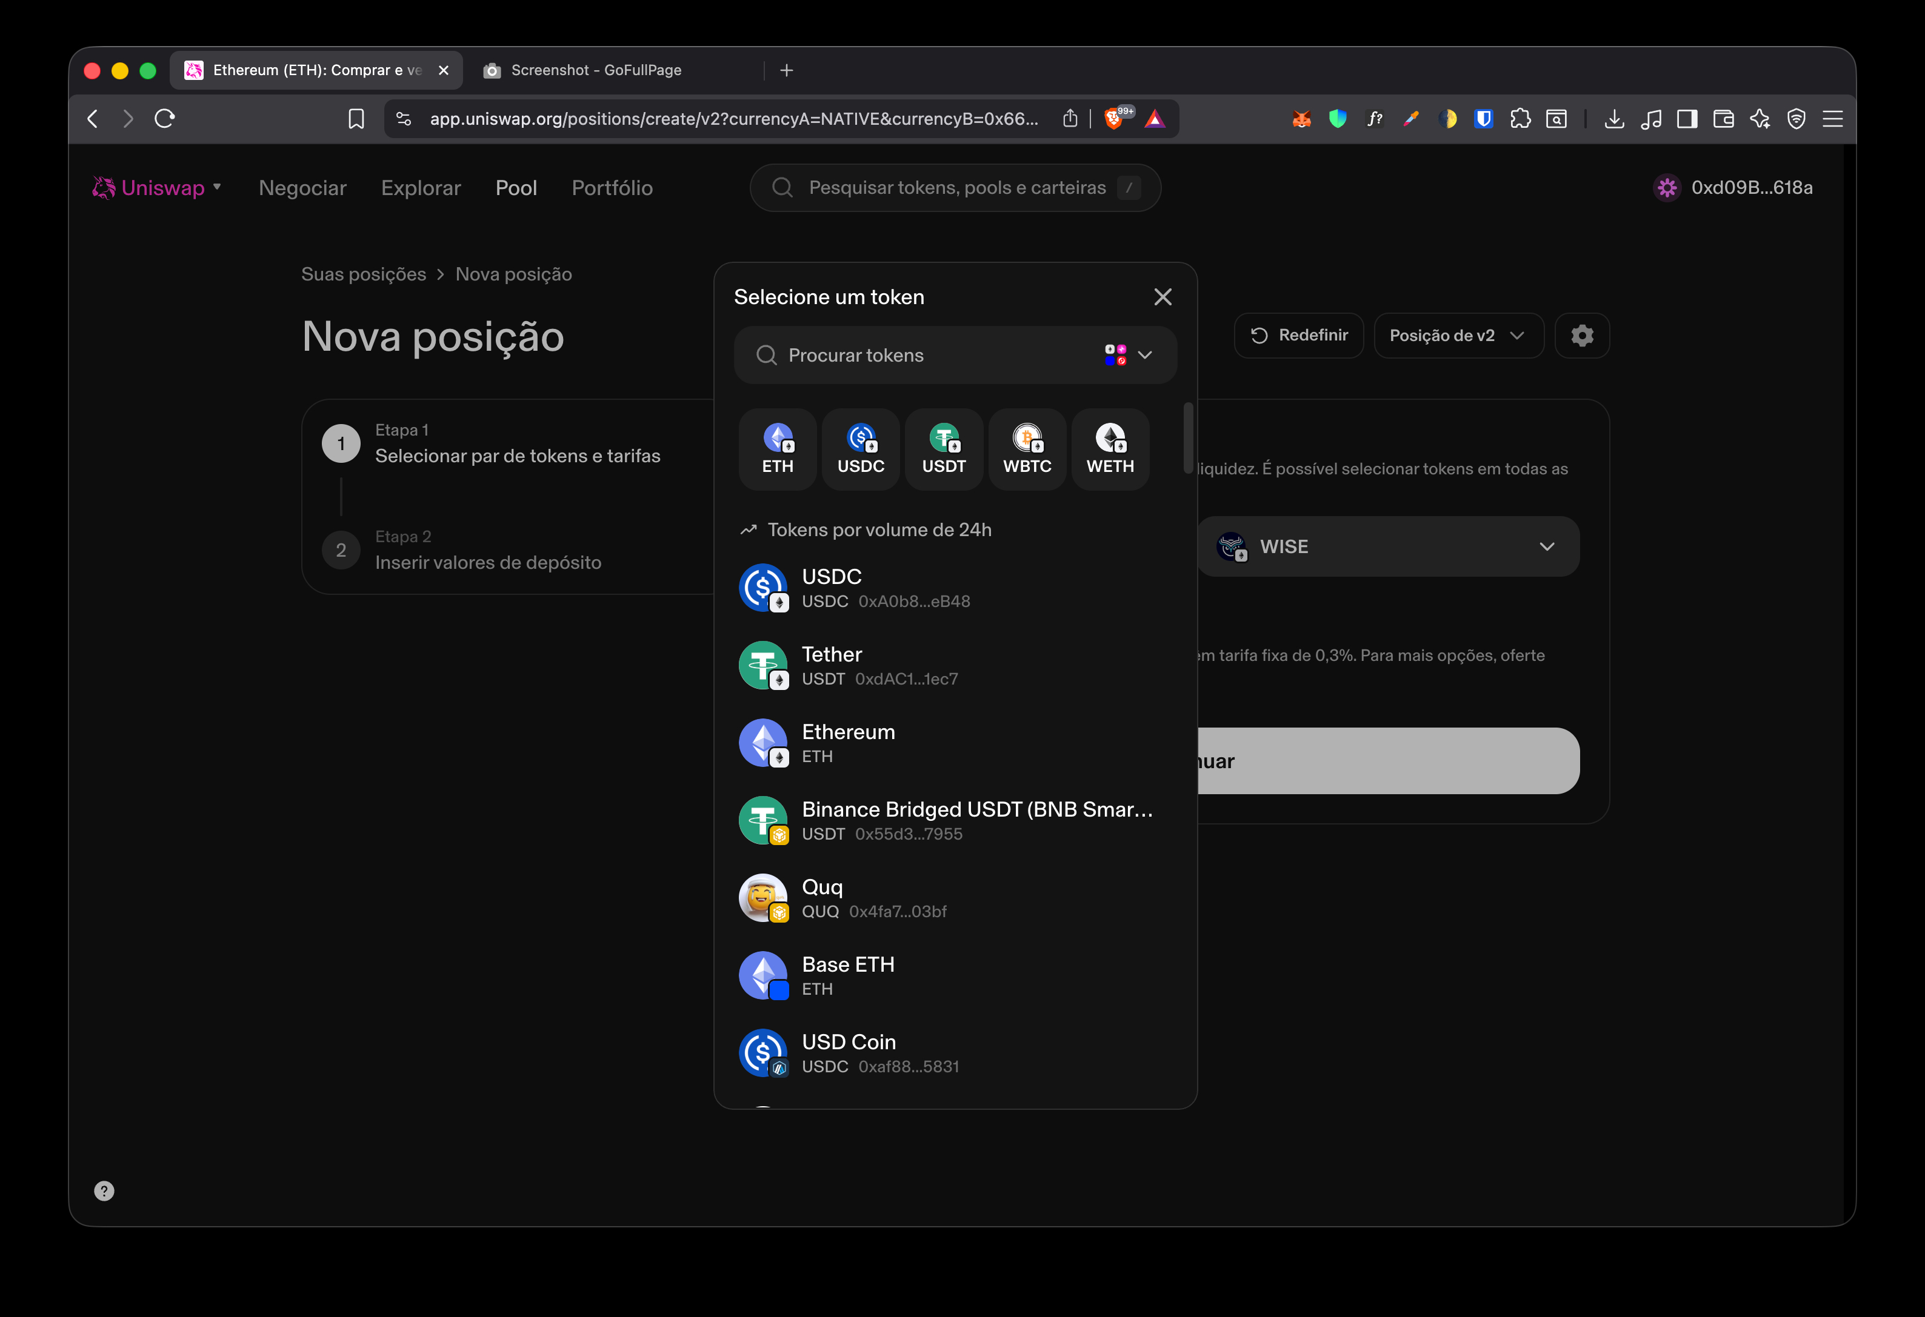Go forward in browser history
The width and height of the screenshot is (1925, 1317).
tap(127, 119)
